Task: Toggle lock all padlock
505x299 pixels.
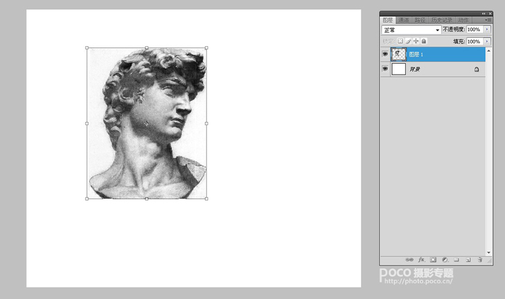Action: click(x=424, y=41)
